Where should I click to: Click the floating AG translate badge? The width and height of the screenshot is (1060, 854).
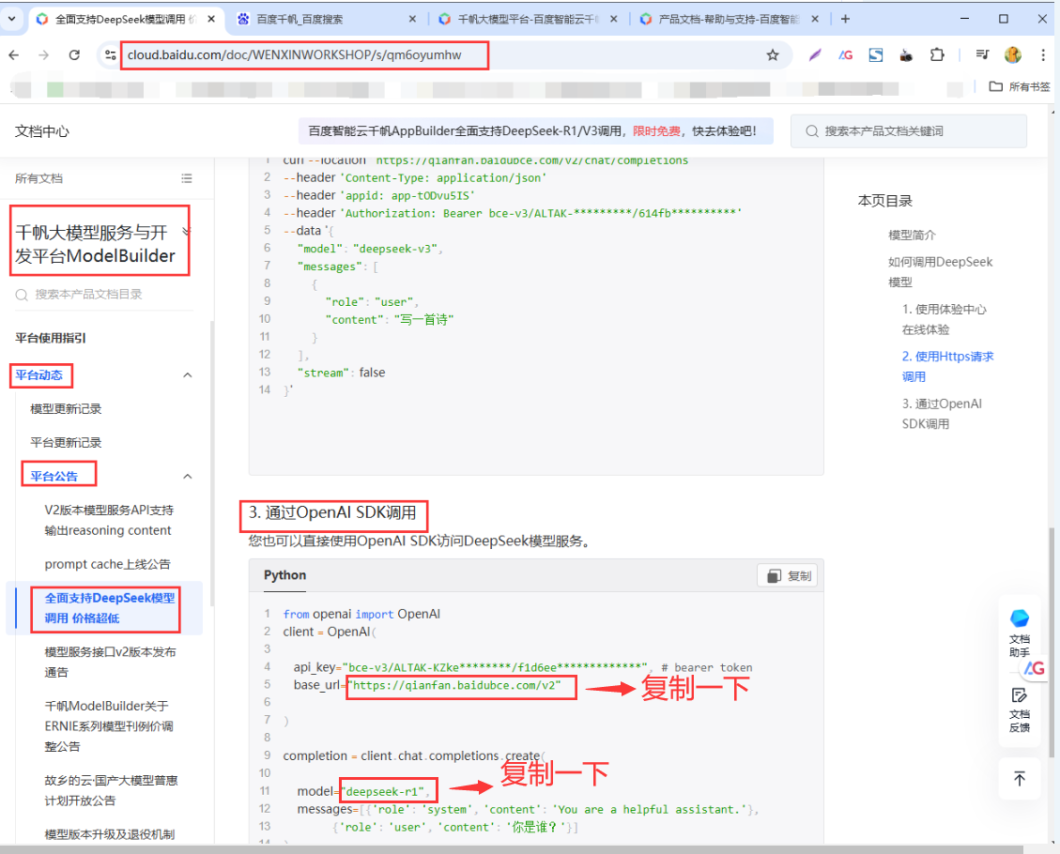click(1034, 668)
